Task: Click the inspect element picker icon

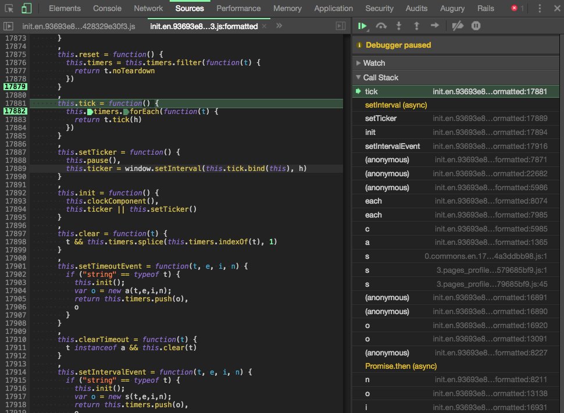Action: coord(9,8)
